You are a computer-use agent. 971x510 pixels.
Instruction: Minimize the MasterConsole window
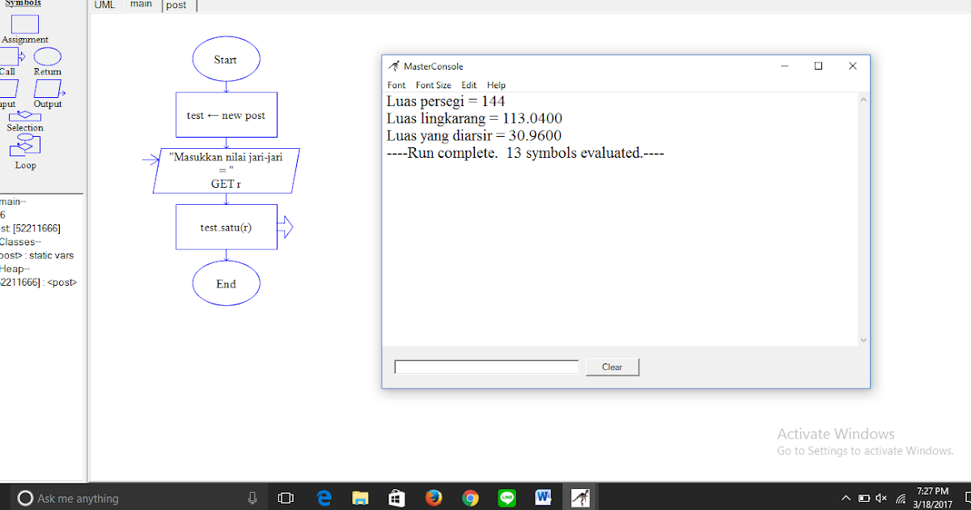coord(785,66)
